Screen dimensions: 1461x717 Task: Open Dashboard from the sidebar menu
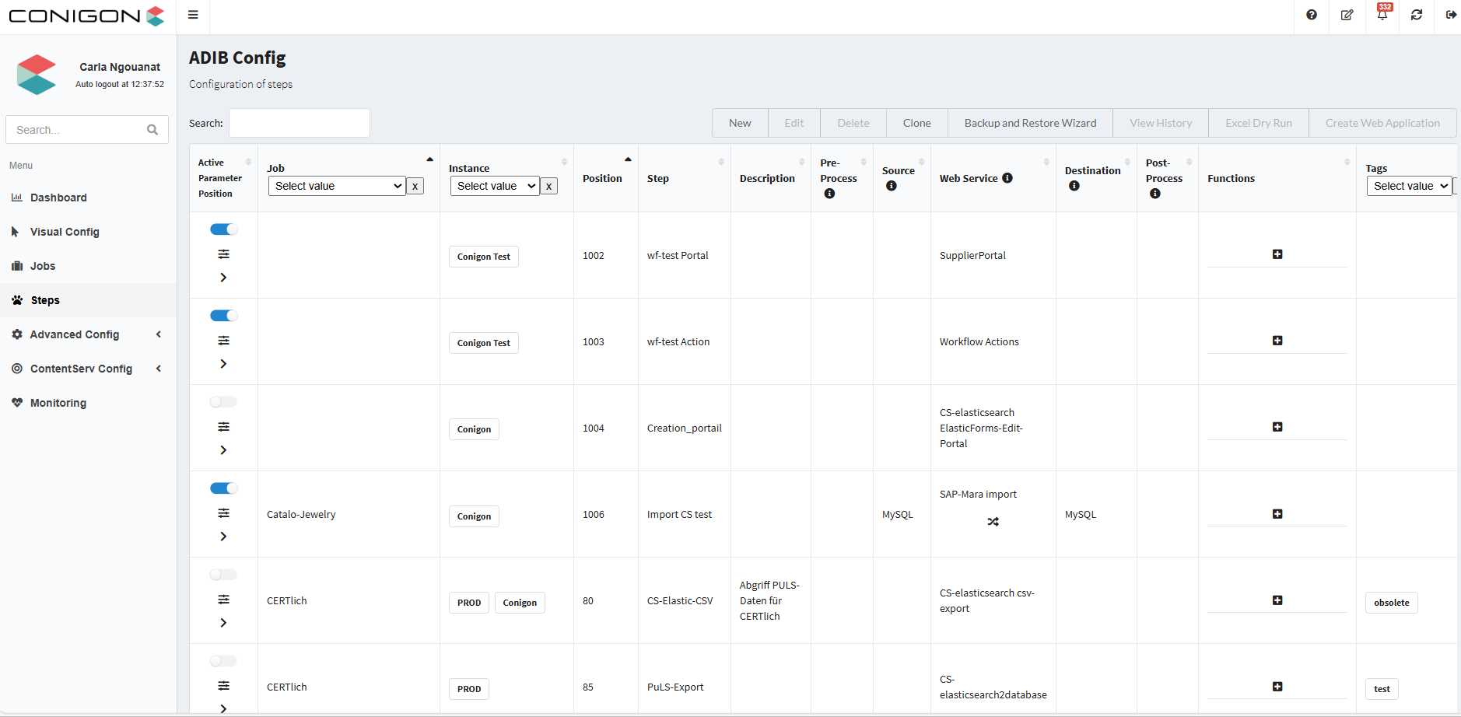(x=58, y=198)
